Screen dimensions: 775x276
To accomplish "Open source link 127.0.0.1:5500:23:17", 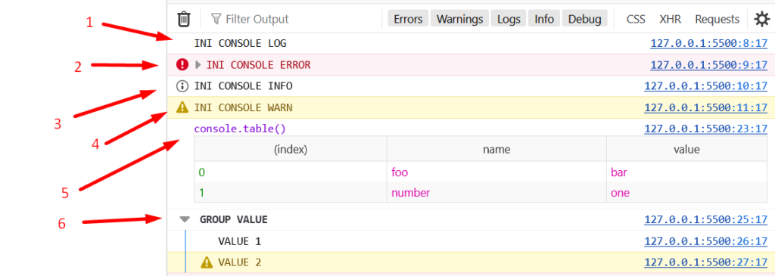I will tap(706, 129).
